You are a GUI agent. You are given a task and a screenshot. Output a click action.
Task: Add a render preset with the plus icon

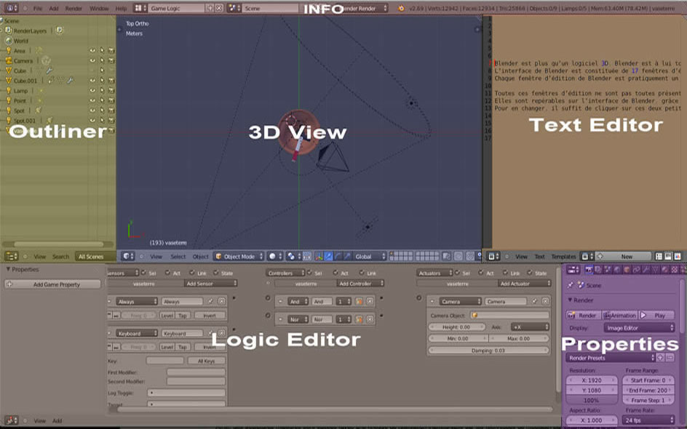[660, 358]
